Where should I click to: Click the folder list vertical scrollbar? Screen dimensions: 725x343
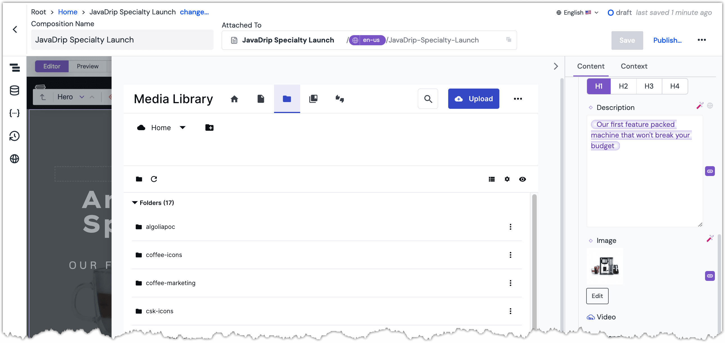534,262
